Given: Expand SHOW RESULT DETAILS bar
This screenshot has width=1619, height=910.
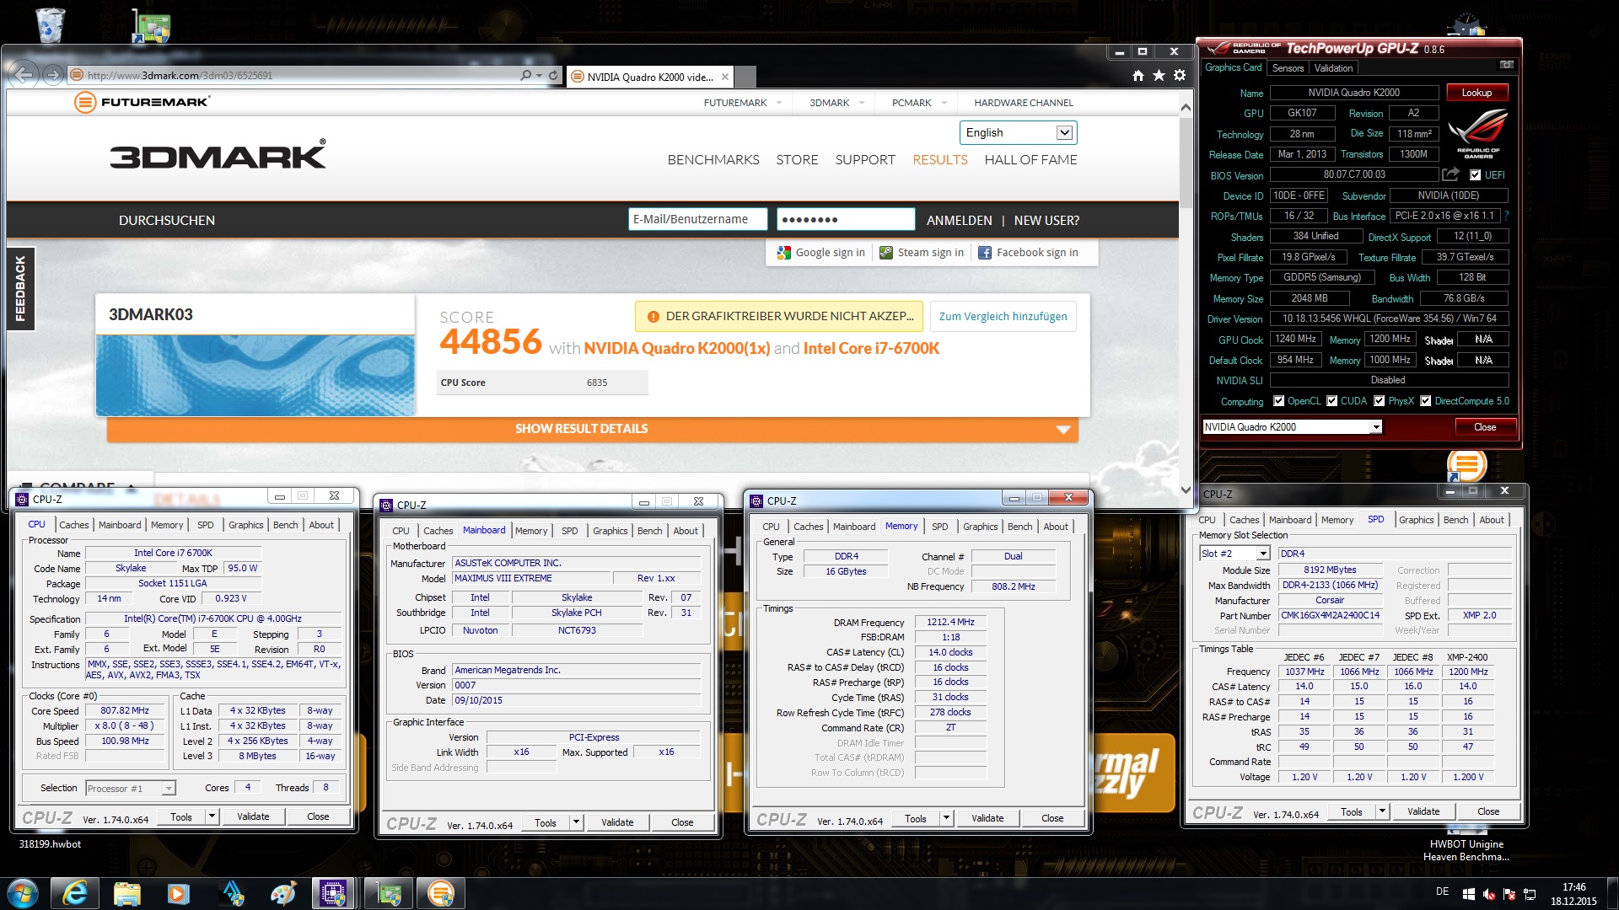Looking at the screenshot, I should 592,429.
